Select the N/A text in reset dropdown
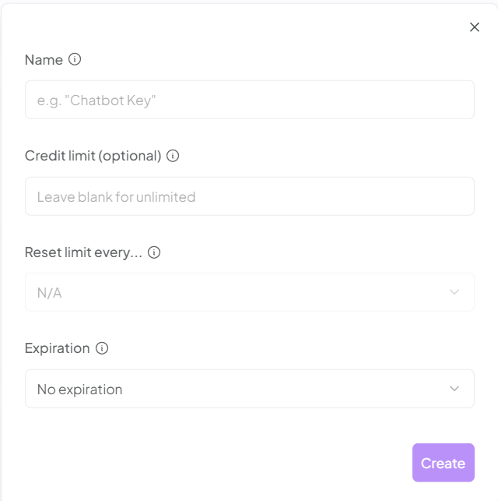The image size is (498, 501). coord(50,293)
